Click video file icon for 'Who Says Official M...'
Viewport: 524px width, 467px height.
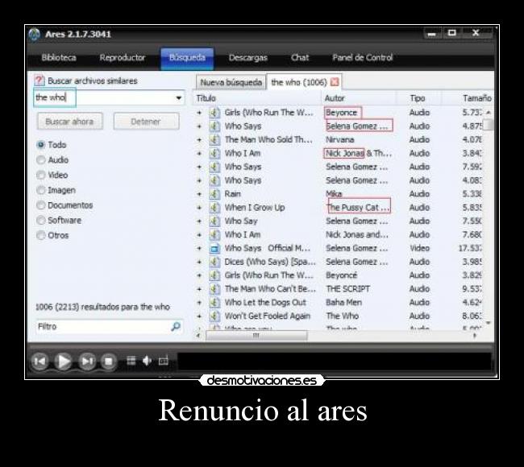coord(214,248)
